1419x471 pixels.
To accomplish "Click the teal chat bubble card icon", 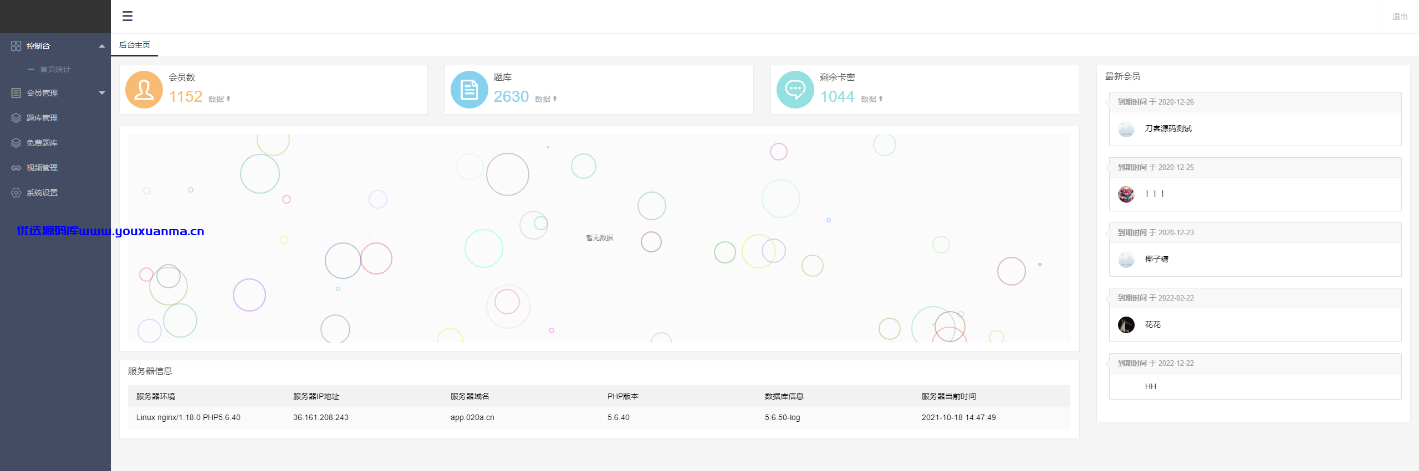I will click(x=795, y=90).
